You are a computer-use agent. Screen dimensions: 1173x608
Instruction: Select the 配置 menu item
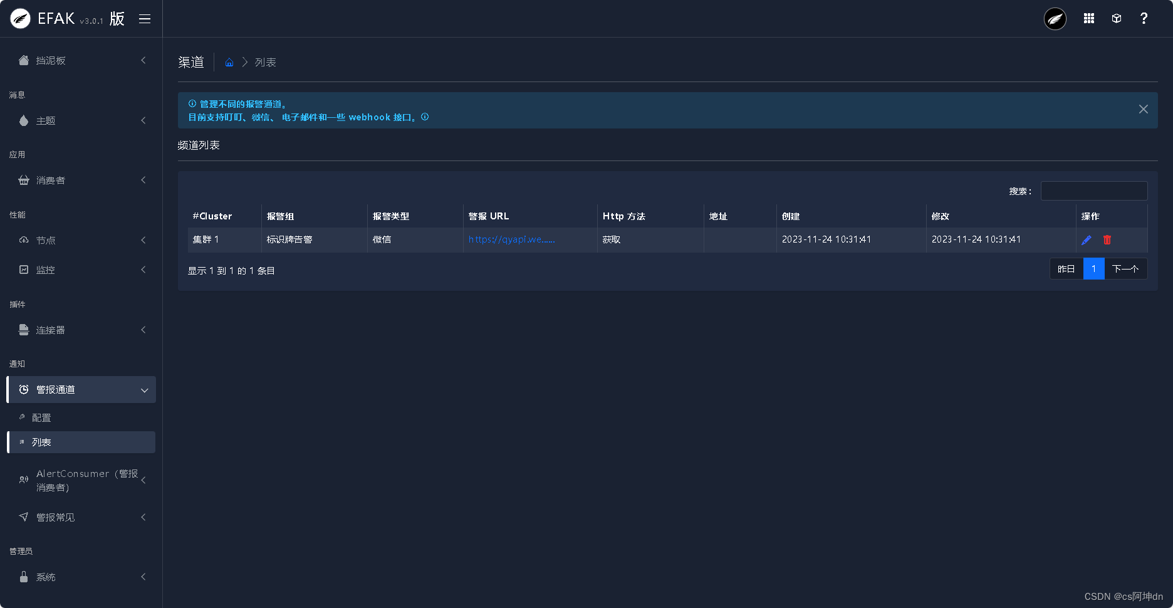point(42,417)
